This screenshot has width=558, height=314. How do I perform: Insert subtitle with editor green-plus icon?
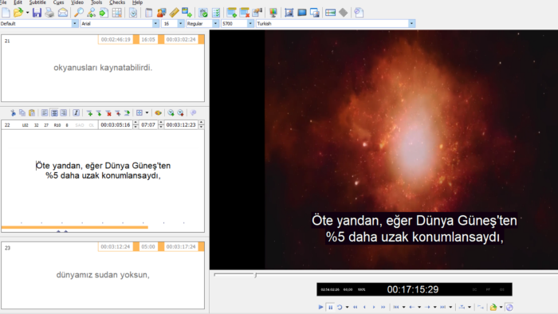[x=89, y=113]
